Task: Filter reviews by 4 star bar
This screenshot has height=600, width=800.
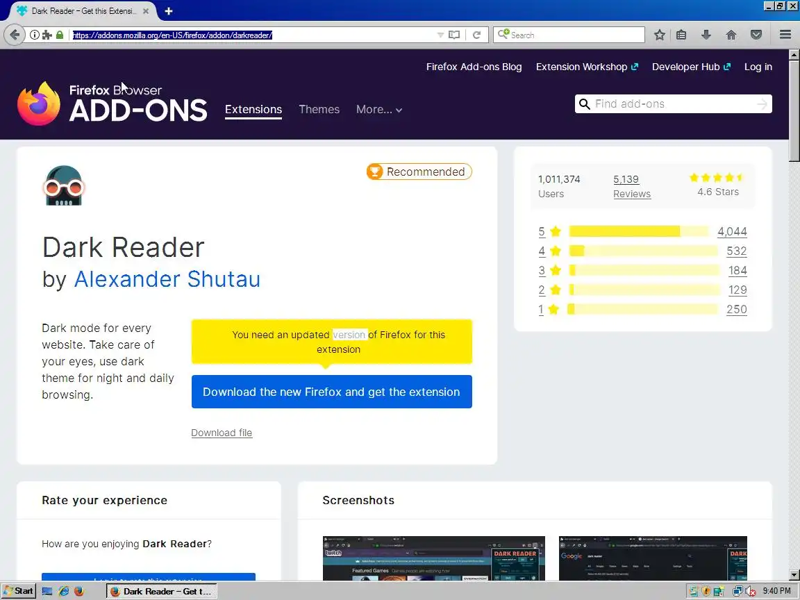Action: [643, 251]
